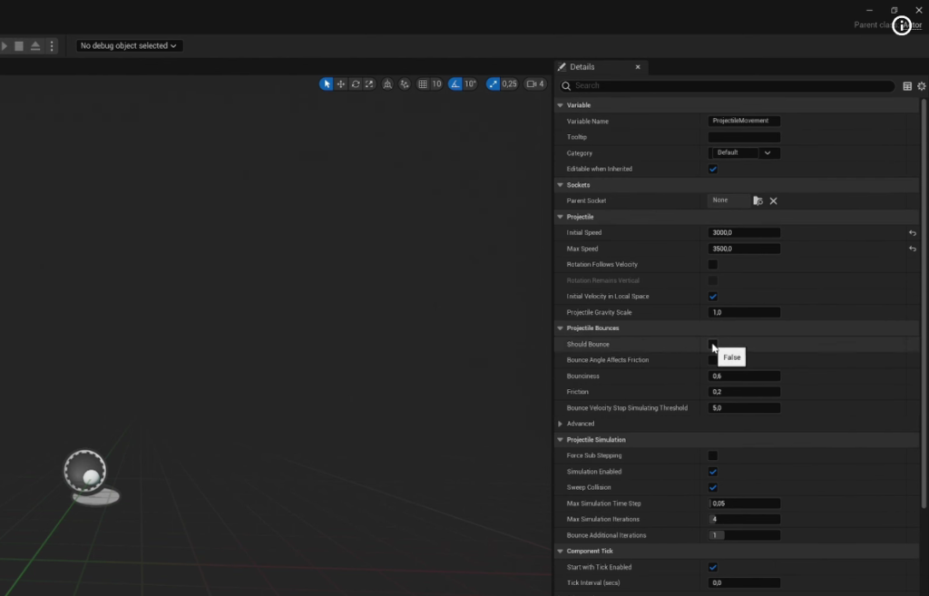Edit the Friction value
This screenshot has width=929, height=596.
tap(744, 392)
